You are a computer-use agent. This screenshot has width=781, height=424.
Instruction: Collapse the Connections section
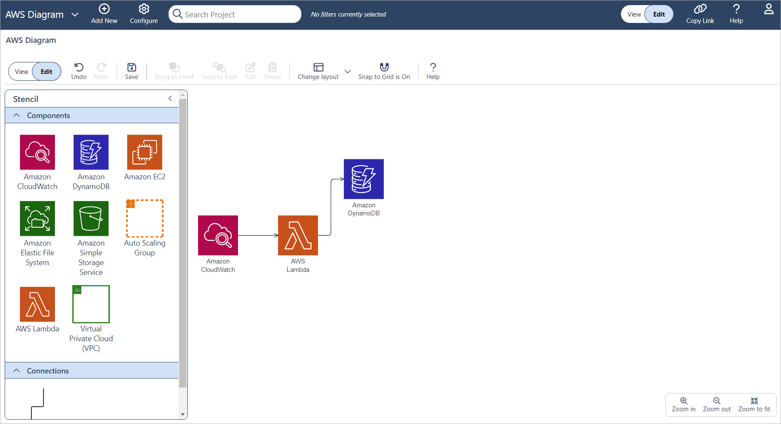click(x=17, y=370)
